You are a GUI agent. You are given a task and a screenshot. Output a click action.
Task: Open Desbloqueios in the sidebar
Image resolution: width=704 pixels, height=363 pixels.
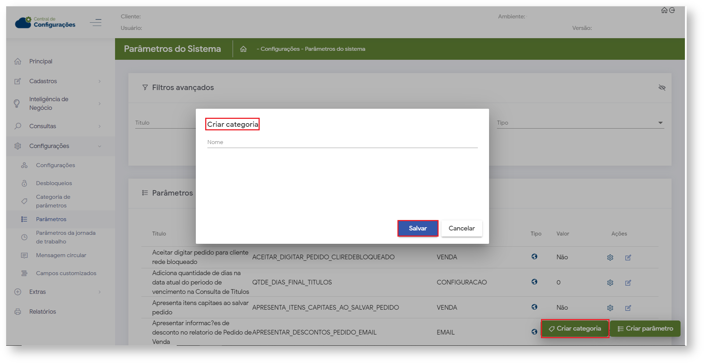54,183
